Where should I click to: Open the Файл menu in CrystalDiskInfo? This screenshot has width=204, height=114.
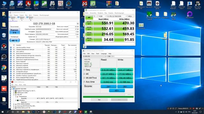[11, 15]
